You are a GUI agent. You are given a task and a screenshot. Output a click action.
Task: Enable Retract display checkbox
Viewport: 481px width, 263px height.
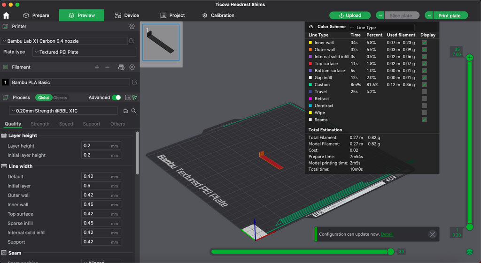click(424, 98)
